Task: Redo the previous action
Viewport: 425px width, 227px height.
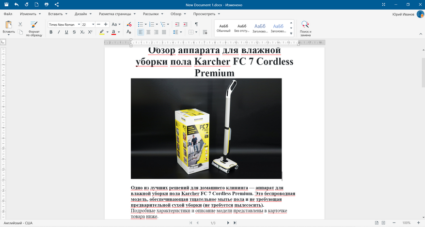Action: click(x=27, y=4)
